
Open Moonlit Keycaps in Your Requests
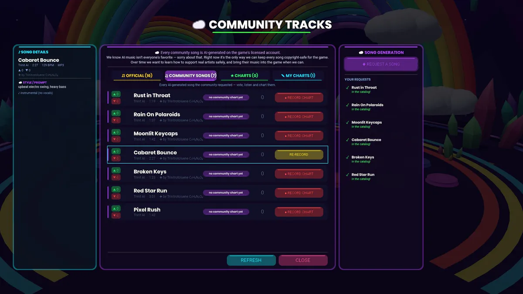pyautogui.click(x=367, y=122)
